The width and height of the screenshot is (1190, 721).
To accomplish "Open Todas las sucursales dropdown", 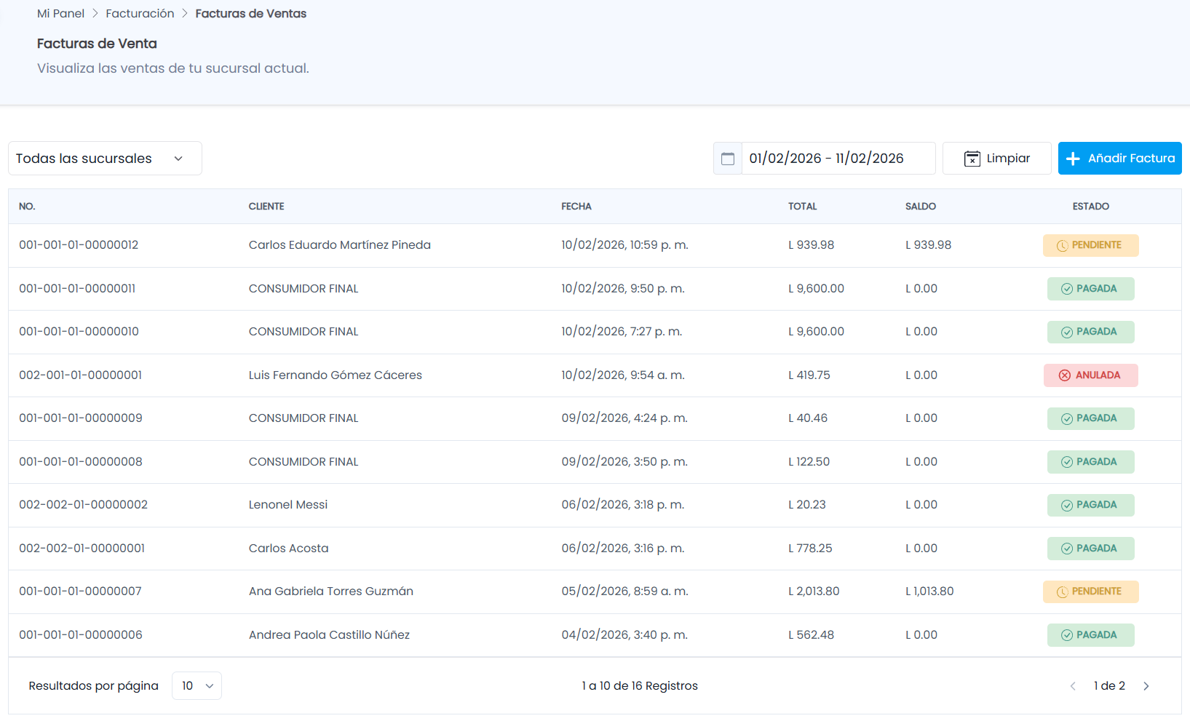I will (x=105, y=159).
